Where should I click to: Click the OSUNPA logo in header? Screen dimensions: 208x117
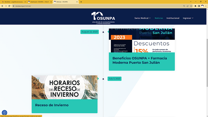click(103, 18)
